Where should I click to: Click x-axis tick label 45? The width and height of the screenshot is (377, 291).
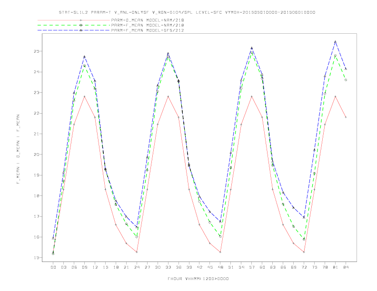click(210, 267)
